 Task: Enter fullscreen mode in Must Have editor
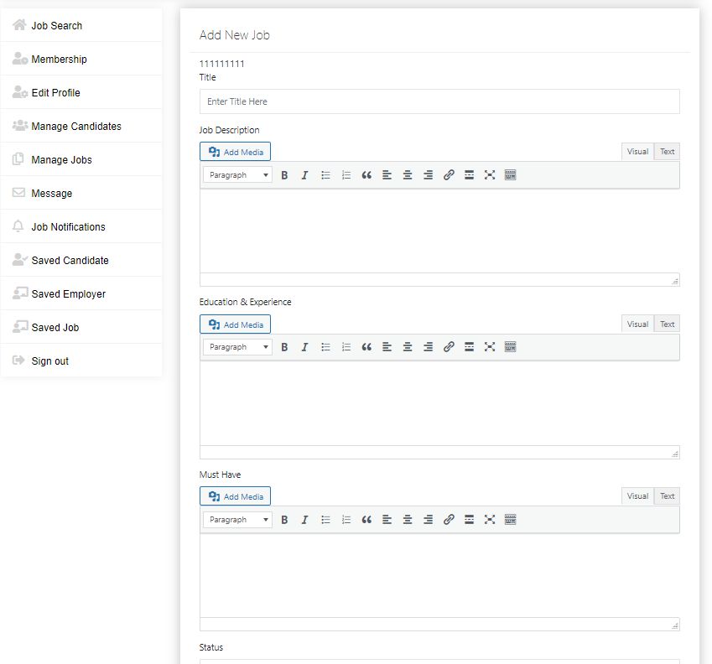pyautogui.click(x=490, y=520)
